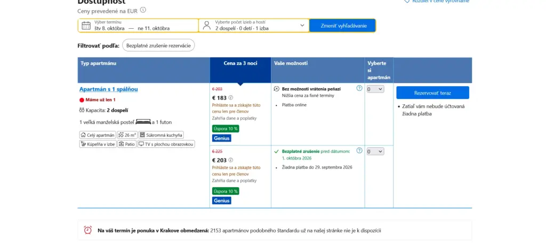Click 'Kapacita: 2 dospelí' text
This screenshot has width=546, height=249.
(x=107, y=111)
